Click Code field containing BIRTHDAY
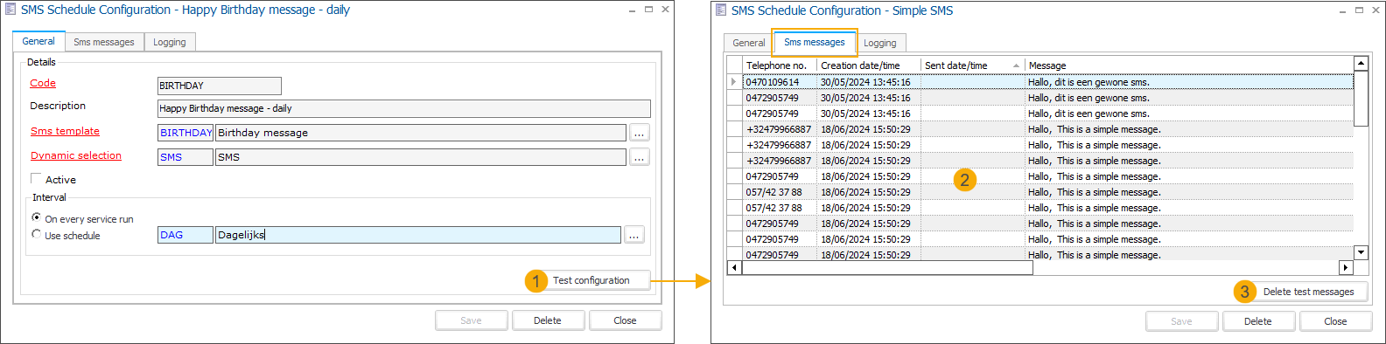 220,86
